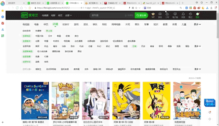Select 热播榜 sort option
The height and width of the screenshot is (126, 219).
pos(38,31)
